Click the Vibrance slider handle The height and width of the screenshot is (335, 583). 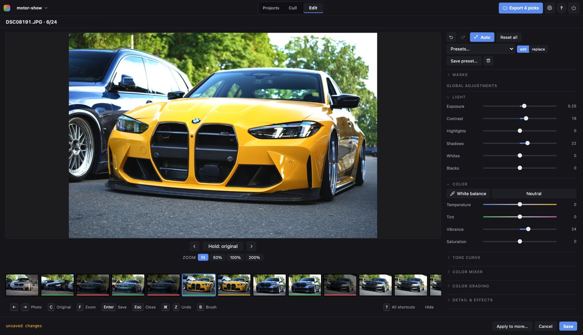click(x=528, y=229)
